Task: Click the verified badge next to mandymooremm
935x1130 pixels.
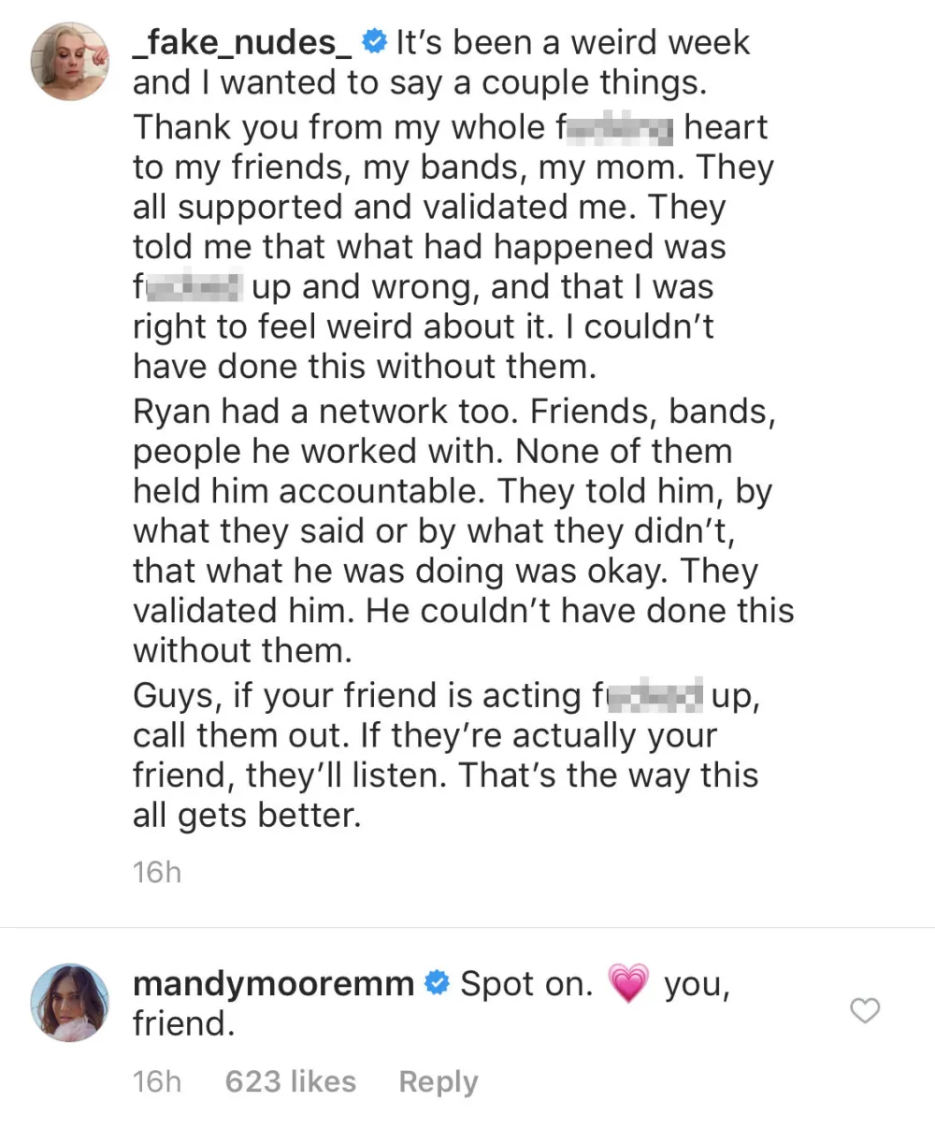Action: pos(436,982)
